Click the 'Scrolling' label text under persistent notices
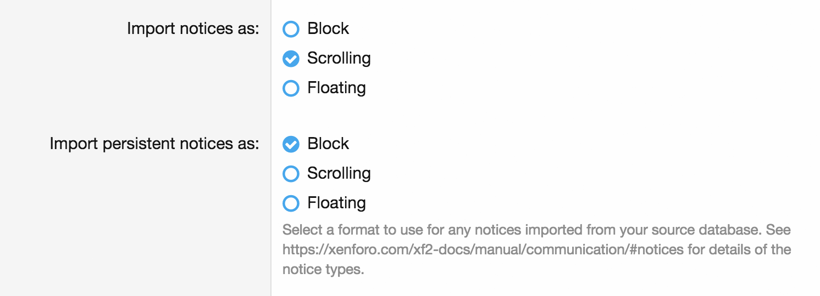The height and width of the screenshot is (296, 820). click(339, 173)
